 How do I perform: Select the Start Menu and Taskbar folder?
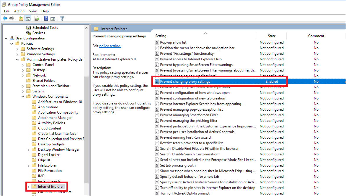(51, 86)
